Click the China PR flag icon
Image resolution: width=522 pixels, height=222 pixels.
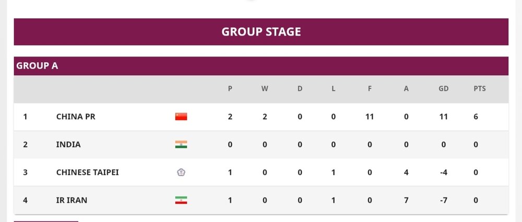pos(181,116)
